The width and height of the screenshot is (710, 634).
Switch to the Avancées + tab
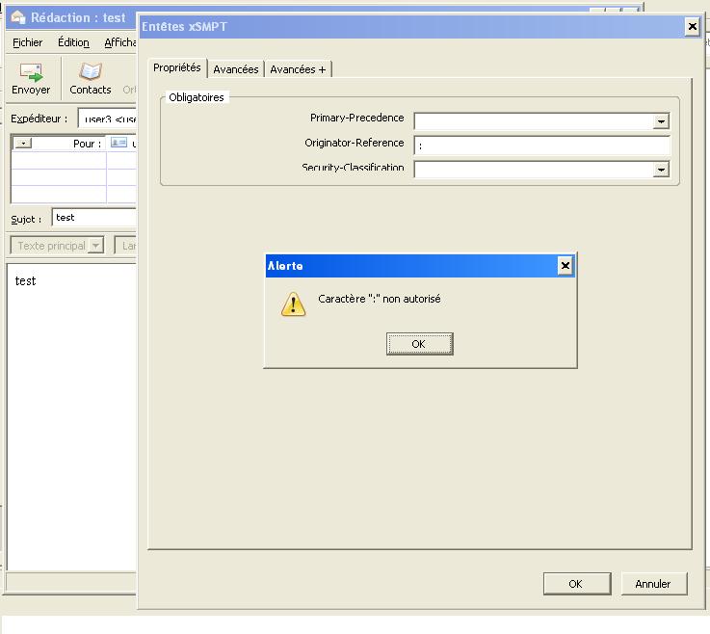pos(298,69)
